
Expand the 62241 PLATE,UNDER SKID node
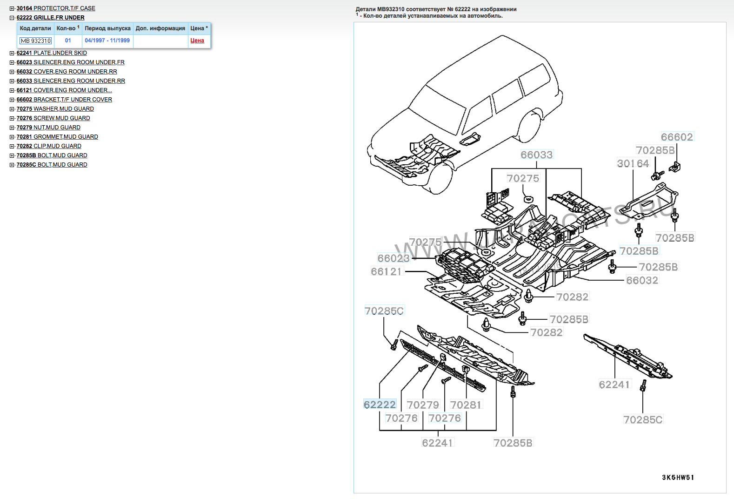(x=12, y=53)
